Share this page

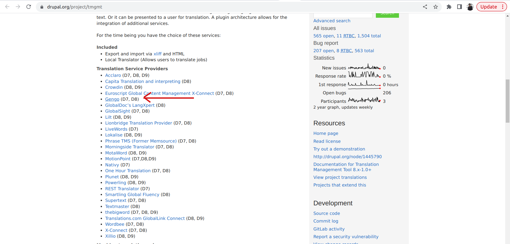pyautogui.click(x=425, y=7)
